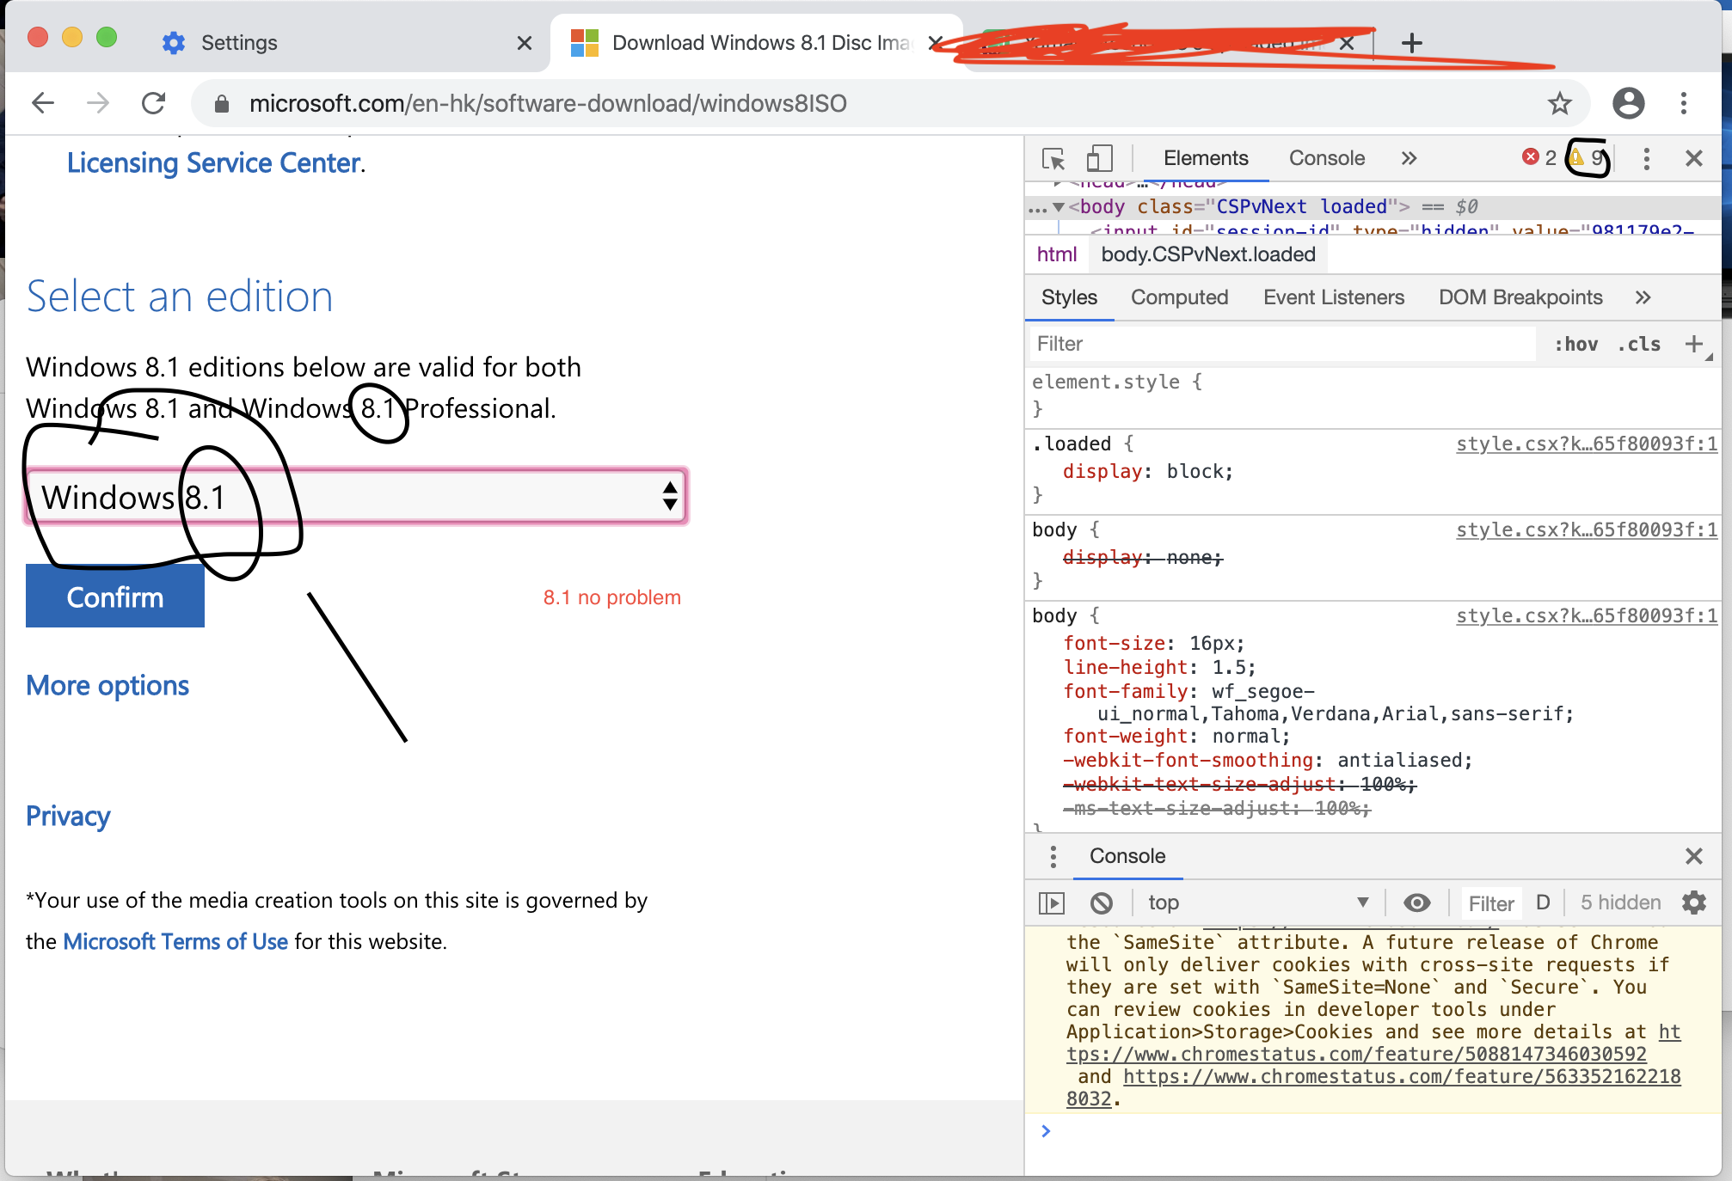
Task: Collapse the body element tree node
Action: (1059, 207)
